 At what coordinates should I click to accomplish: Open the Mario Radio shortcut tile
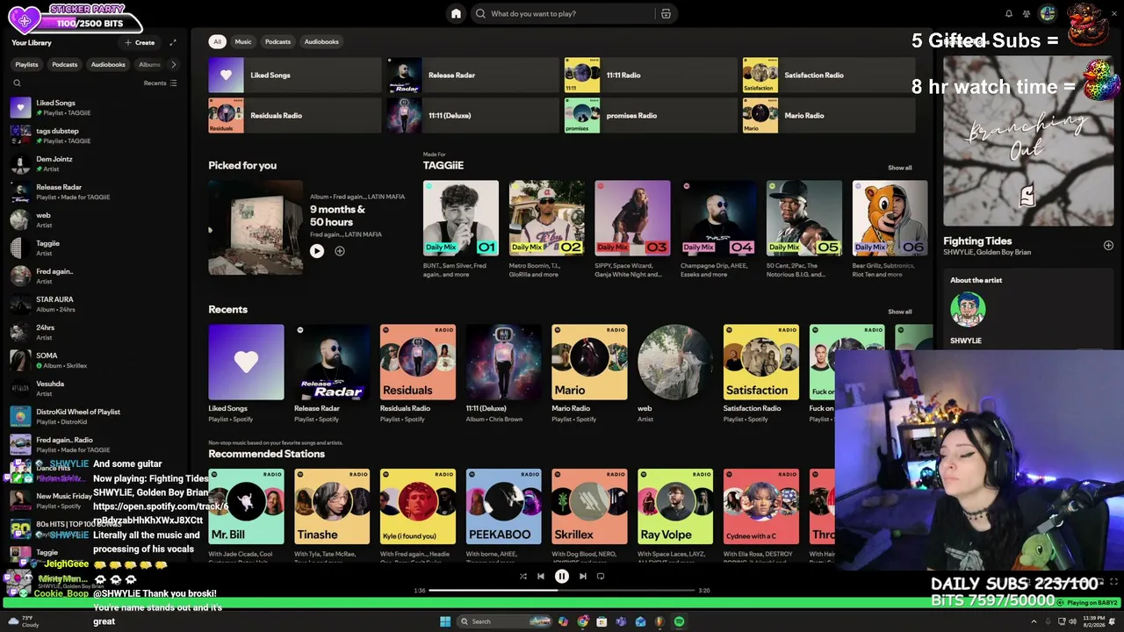tap(829, 116)
